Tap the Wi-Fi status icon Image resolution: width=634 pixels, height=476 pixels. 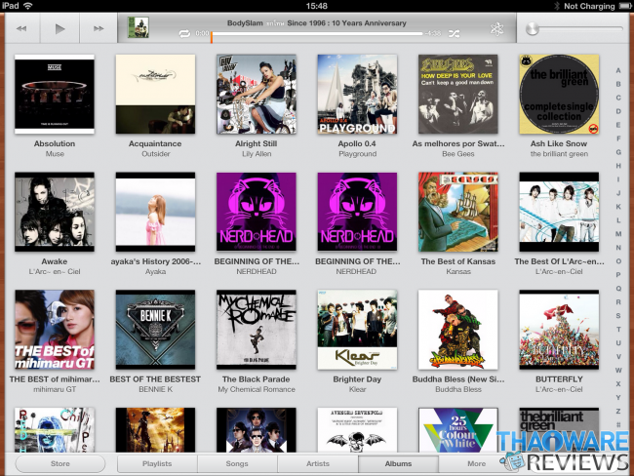pos(27,6)
